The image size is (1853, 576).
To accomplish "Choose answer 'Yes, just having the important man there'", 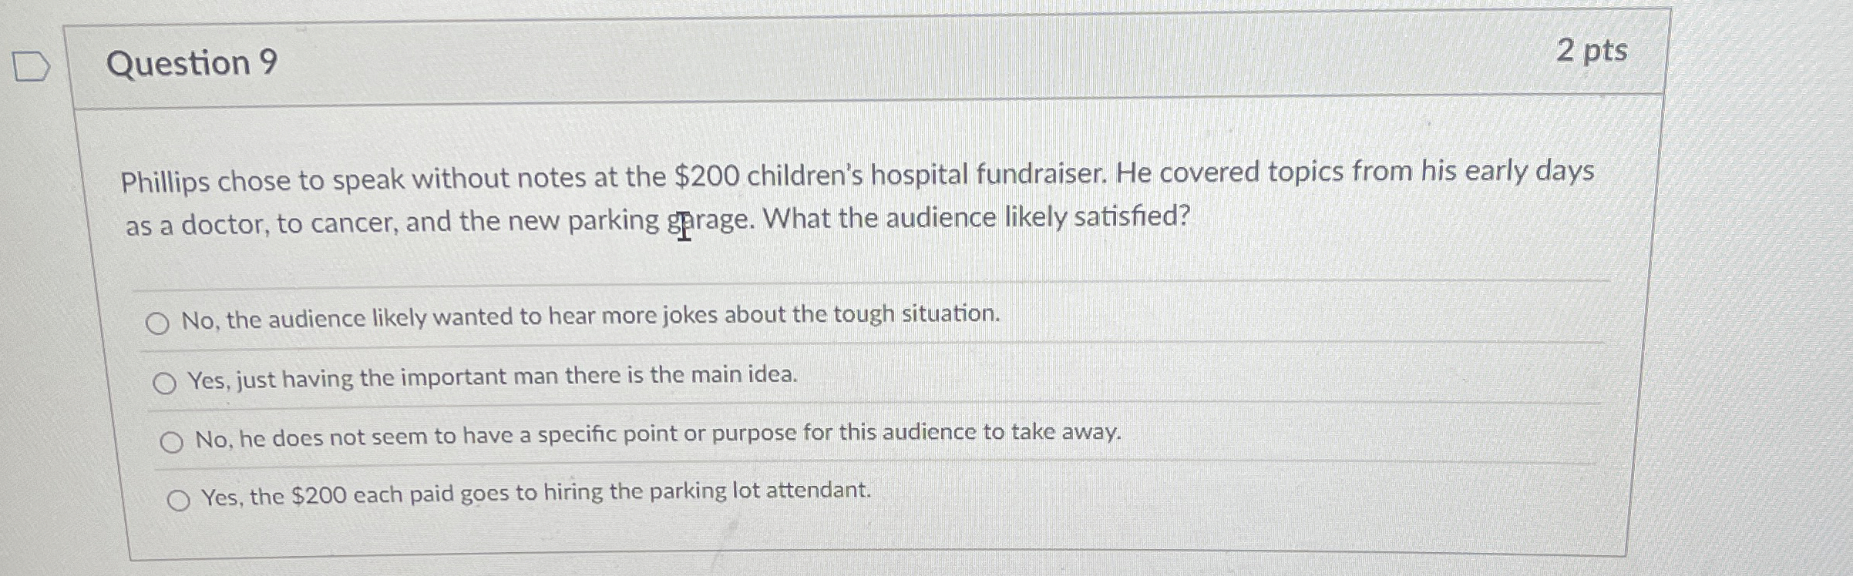I will pos(493,377).
